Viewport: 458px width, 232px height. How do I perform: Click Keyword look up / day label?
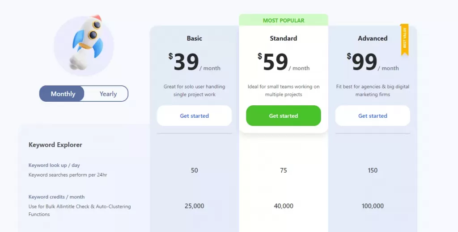click(x=54, y=165)
